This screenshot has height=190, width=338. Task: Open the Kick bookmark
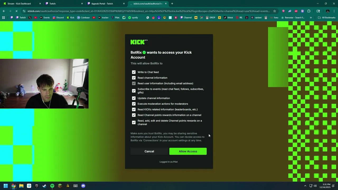70,18
